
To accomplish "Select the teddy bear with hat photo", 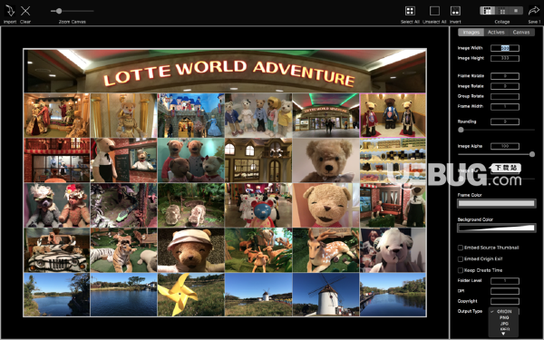I will coord(190,250).
